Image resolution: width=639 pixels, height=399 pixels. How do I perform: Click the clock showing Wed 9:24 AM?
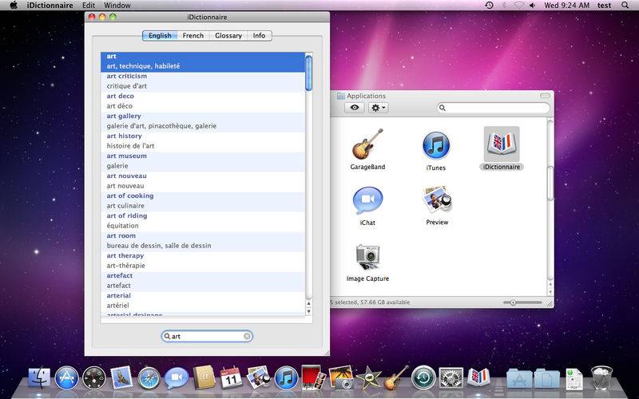click(x=567, y=6)
